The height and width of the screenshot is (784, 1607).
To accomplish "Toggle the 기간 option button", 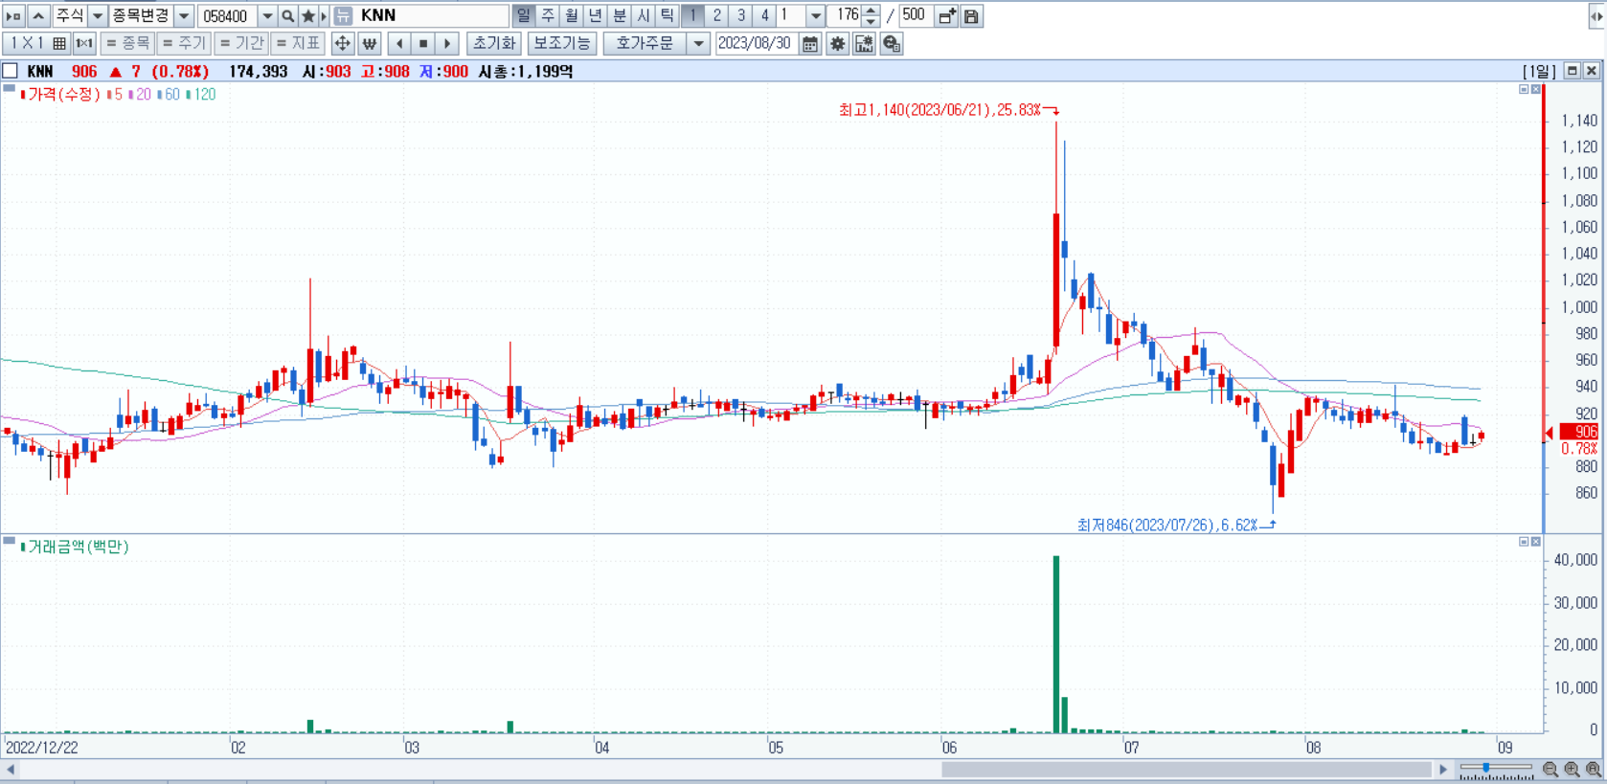I will point(241,43).
